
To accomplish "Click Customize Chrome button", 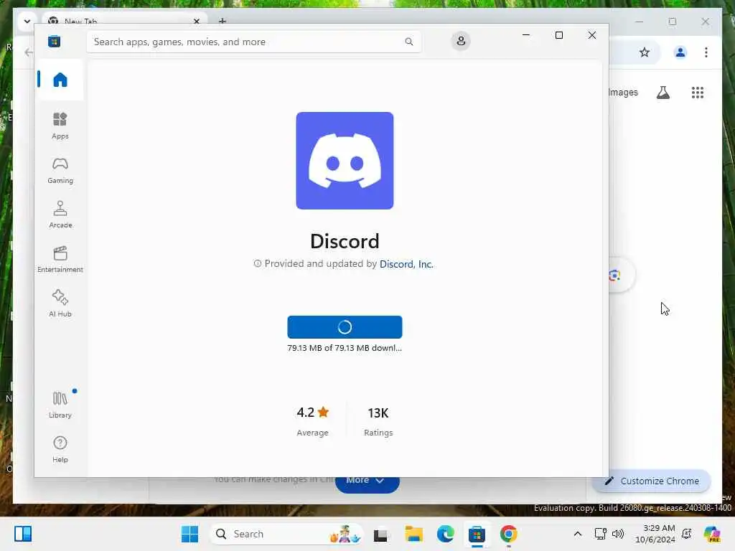I will pos(652,481).
